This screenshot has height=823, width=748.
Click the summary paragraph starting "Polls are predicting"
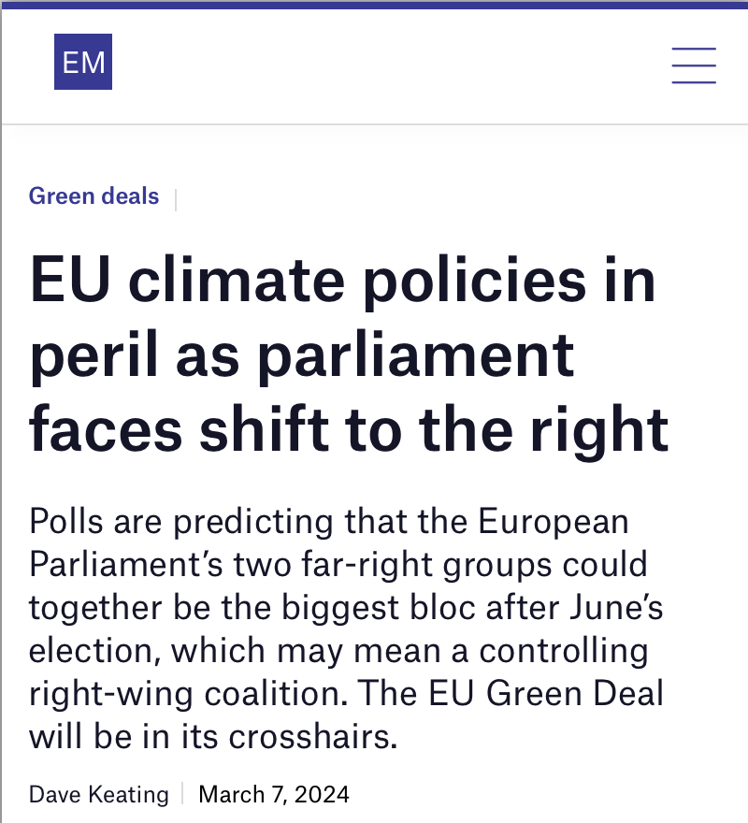[x=347, y=628]
